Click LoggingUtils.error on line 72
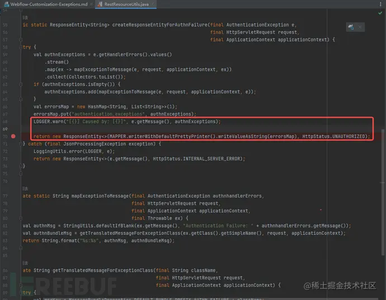Screen dimensions: 386x300 tap(58, 151)
